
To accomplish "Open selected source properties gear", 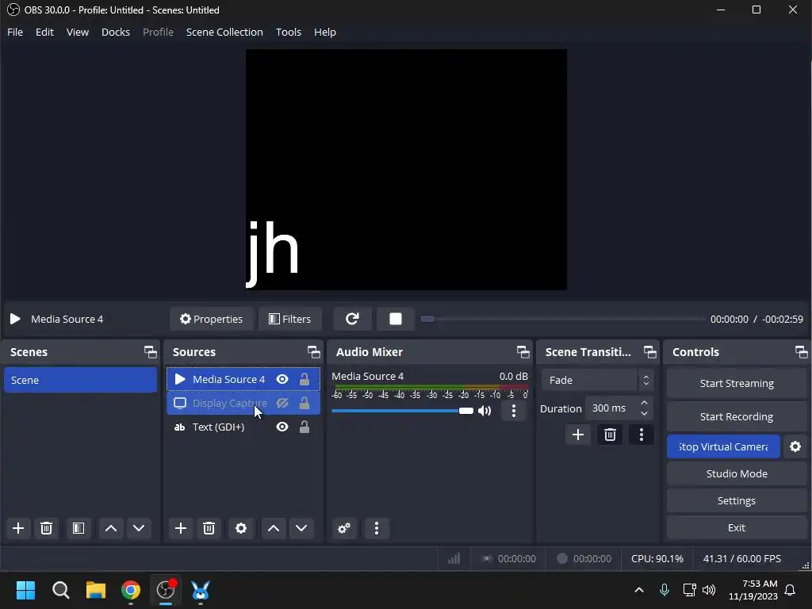I will coord(241,528).
